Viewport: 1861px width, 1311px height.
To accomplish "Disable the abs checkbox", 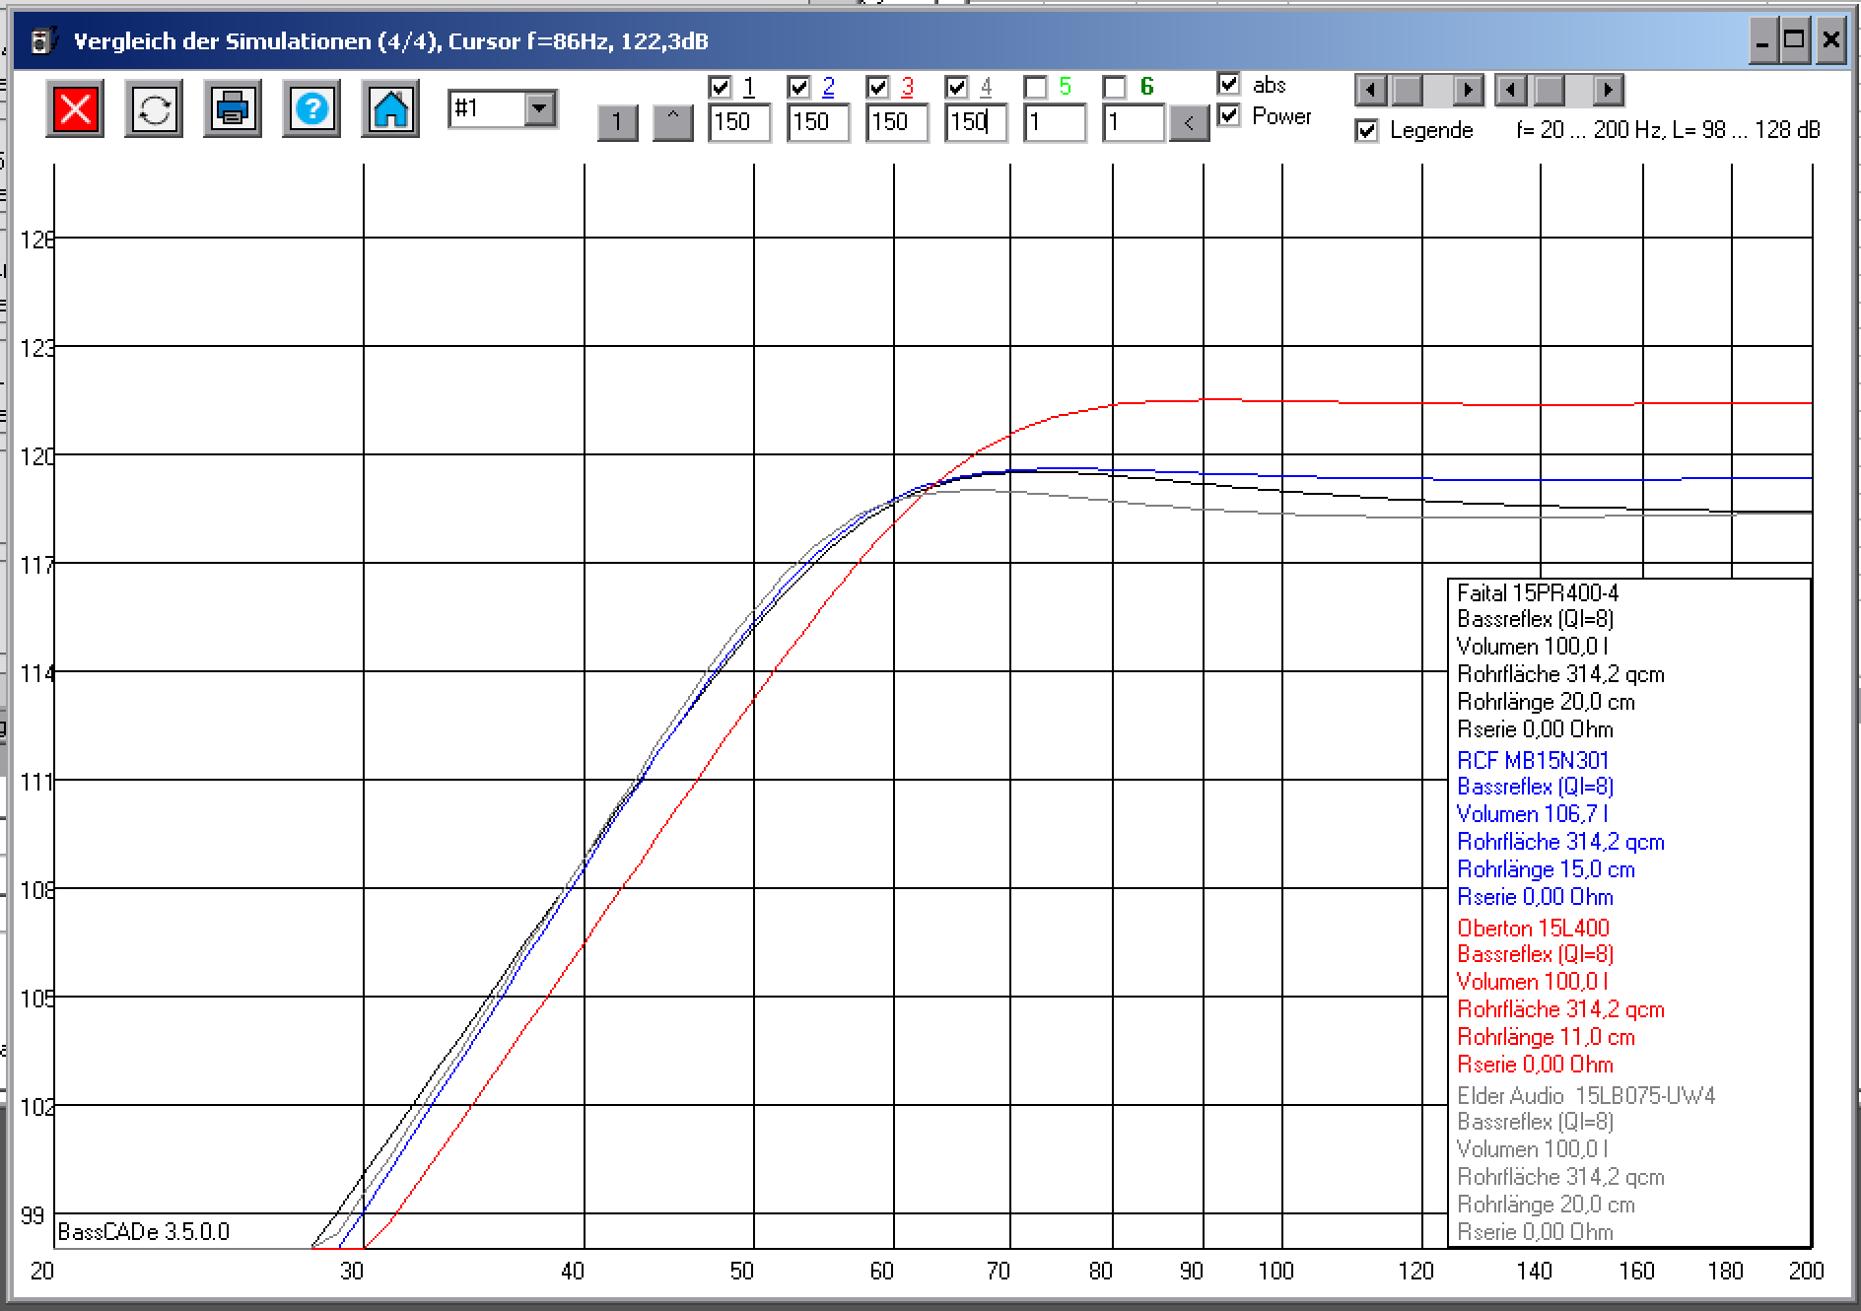I will tap(1229, 84).
